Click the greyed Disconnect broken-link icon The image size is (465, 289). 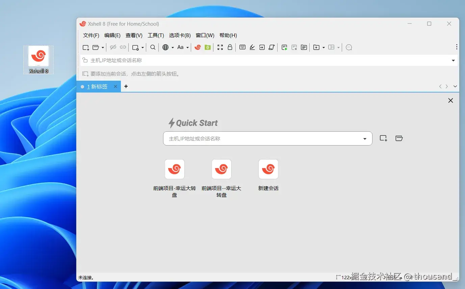pyautogui.click(x=113, y=48)
